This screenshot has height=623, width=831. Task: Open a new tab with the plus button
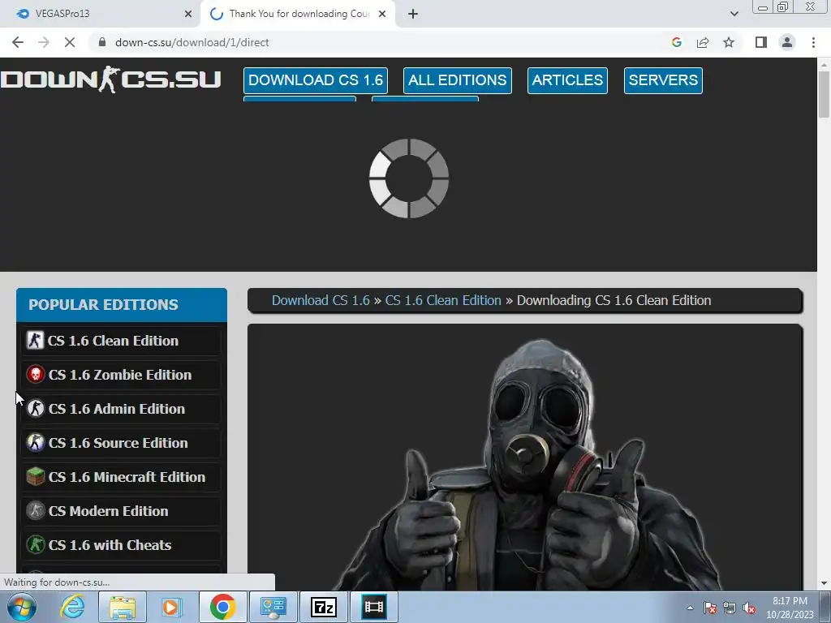click(413, 14)
